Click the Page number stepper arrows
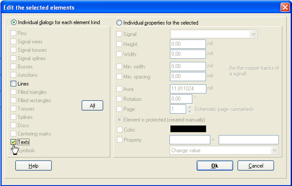The height and width of the screenshot is (186, 292). click(189, 109)
